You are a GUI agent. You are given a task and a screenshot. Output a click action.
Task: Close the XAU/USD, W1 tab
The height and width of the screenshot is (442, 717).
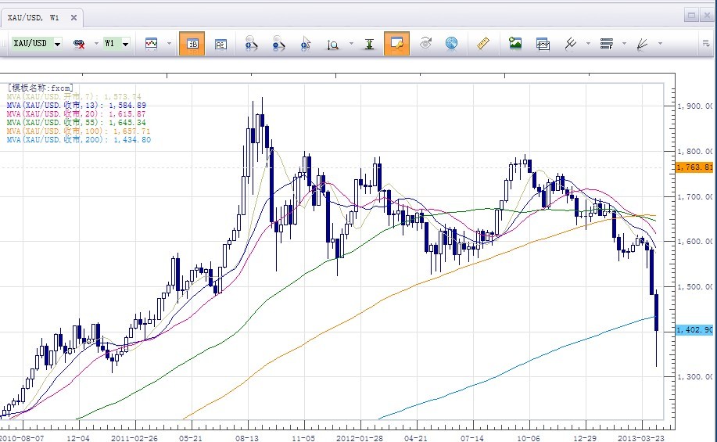tap(73, 16)
